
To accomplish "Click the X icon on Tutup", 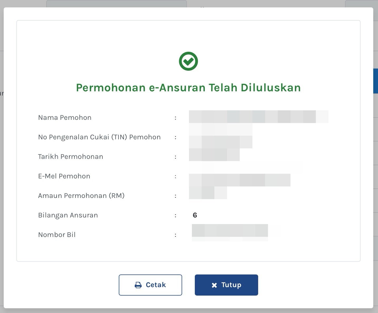I will point(214,285).
